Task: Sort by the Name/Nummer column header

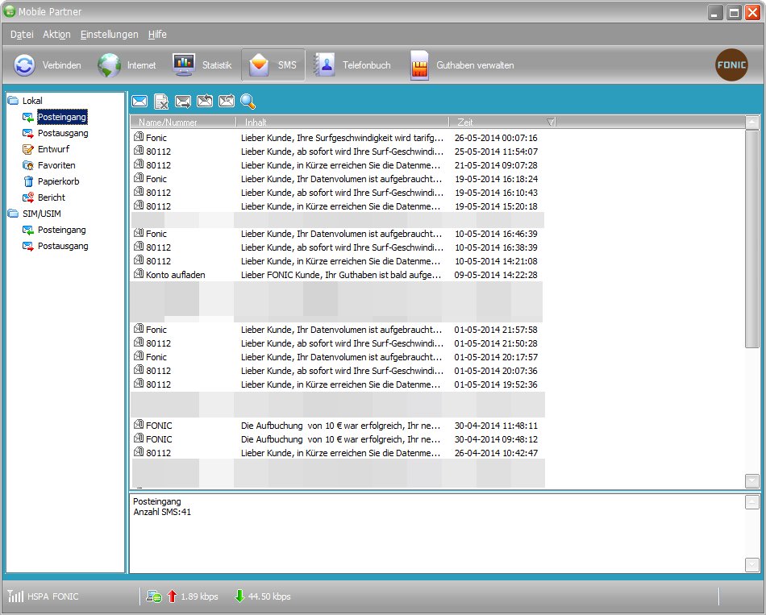Action: tap(183, 123)
